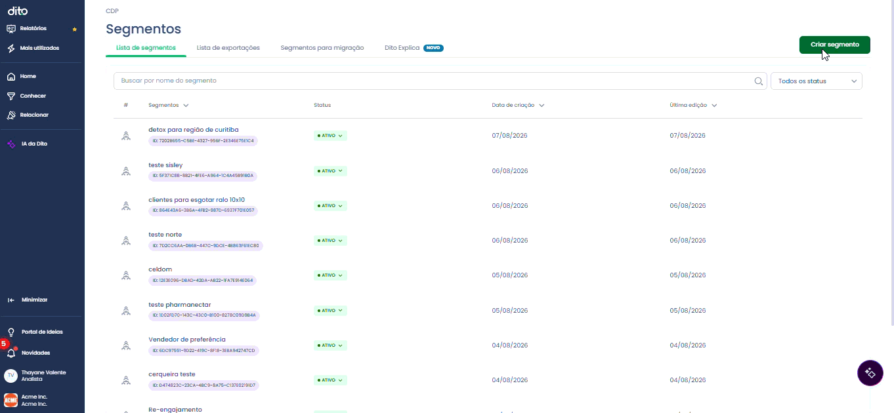The image size is (894, 413).
Task: Open ATIVO status dropdown for teste pharmanectar
Action: click(x=330, y=311)
